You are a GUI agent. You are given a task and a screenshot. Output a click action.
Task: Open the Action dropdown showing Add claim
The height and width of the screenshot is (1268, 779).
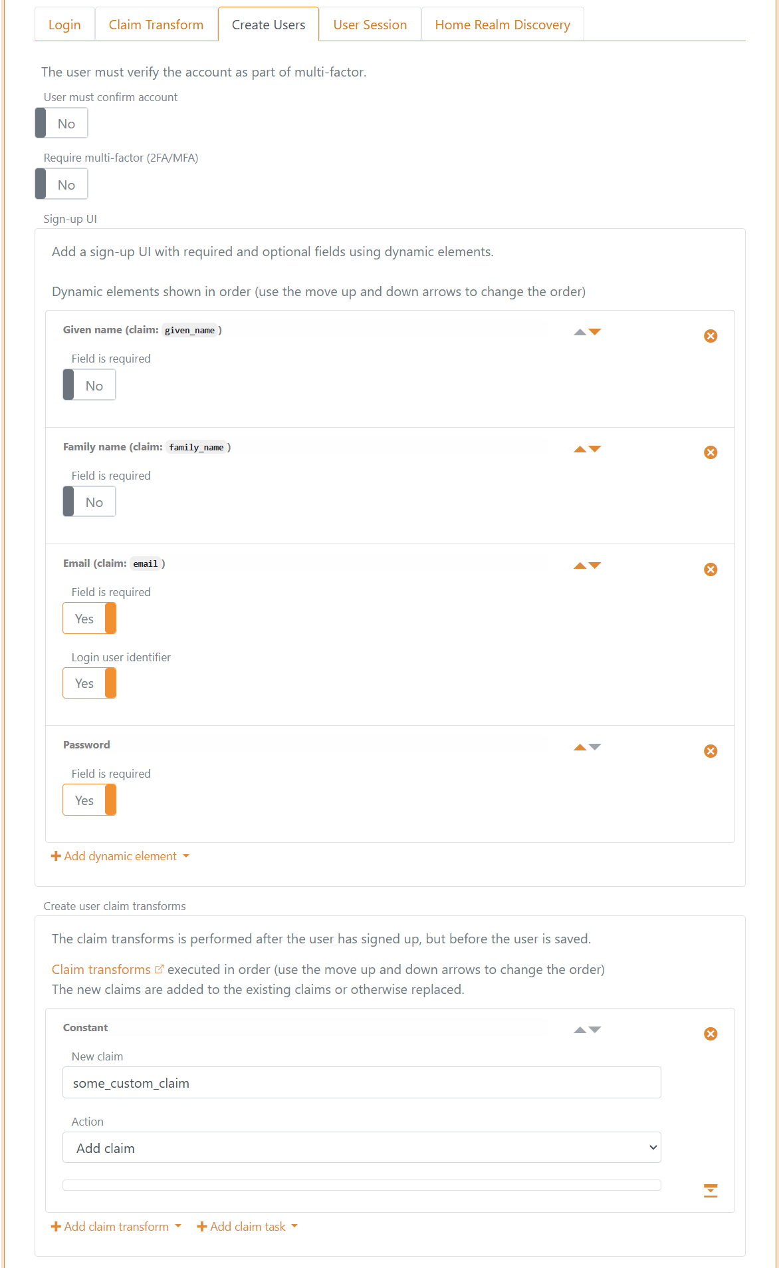point(362,1148)
